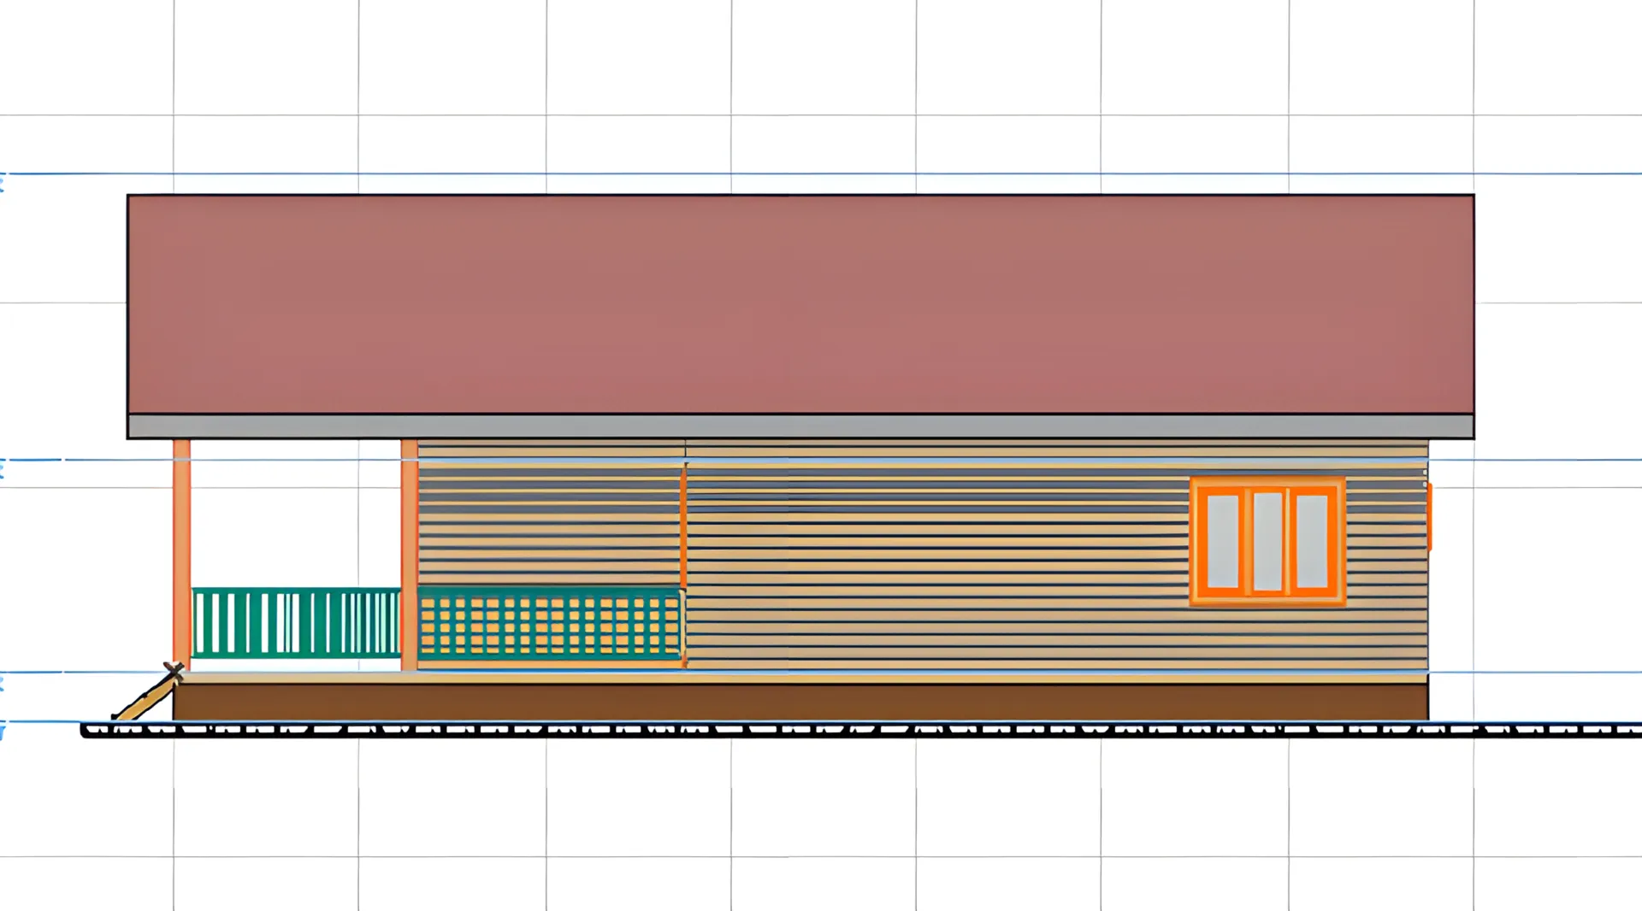Select the siding section above the lattice railing
1642x911 pixels.
[550, 521]
